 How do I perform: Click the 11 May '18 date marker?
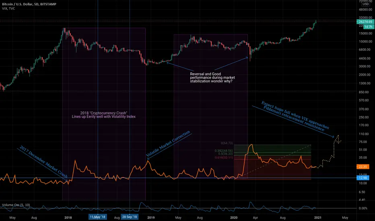point(97,217)
